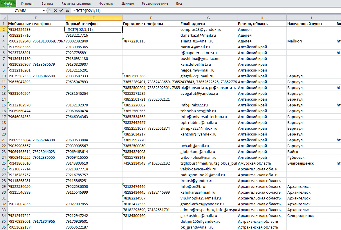Expand the Name Box dropdown arrow
This screenshot has height=230, width=341.
click(44, 10)
